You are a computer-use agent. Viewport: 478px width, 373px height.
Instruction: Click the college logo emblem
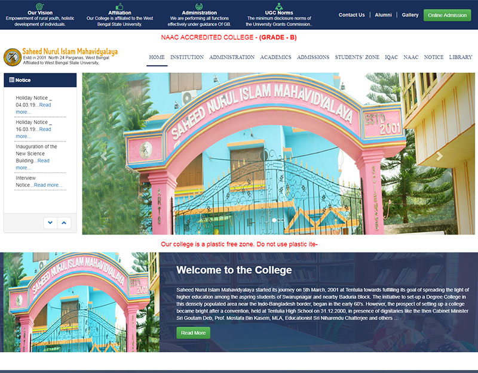coord(12,57)
